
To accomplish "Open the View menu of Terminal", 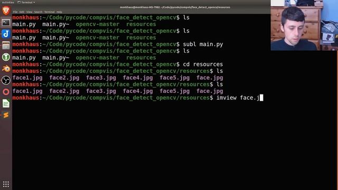I will click(x=29, y=12).
